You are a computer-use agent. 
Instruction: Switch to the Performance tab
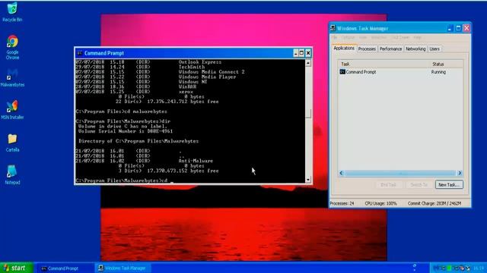point(390,49)
